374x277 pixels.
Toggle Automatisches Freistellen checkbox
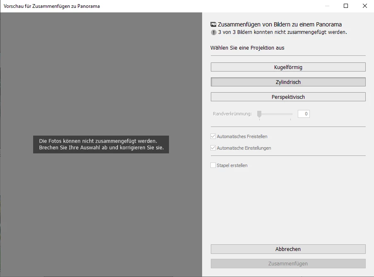(x=213, y=136)
